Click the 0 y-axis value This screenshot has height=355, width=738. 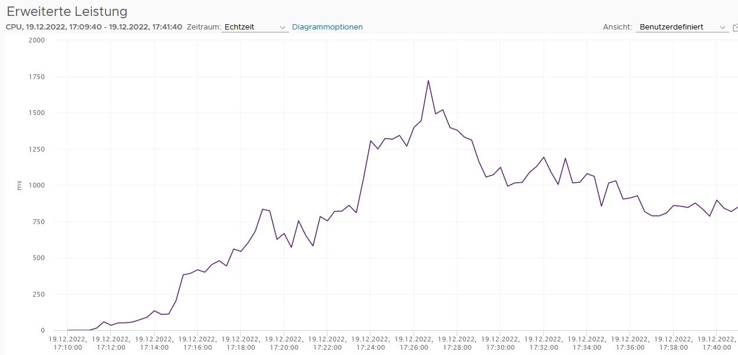coord(42,330)
